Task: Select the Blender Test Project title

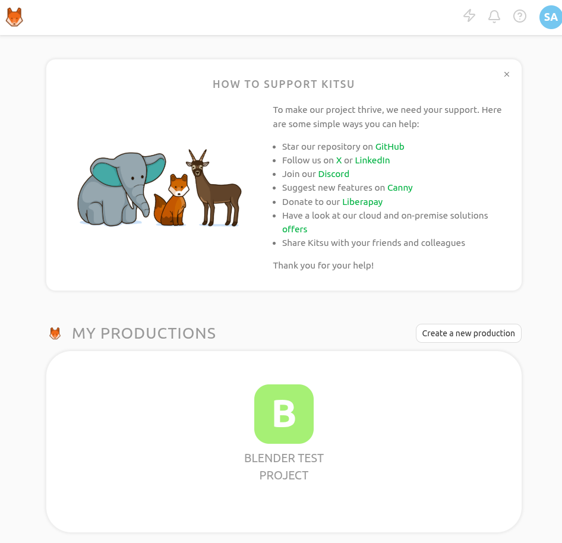Action: [284, 466]
